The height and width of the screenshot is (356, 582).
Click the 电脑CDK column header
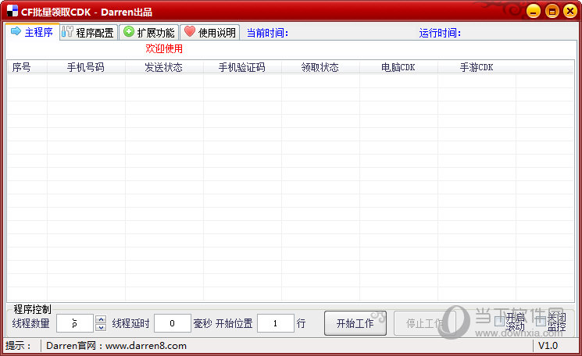(x=398, y=67)
